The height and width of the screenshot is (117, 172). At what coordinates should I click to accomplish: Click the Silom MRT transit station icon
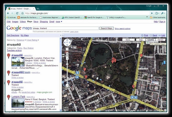[77, 73]
